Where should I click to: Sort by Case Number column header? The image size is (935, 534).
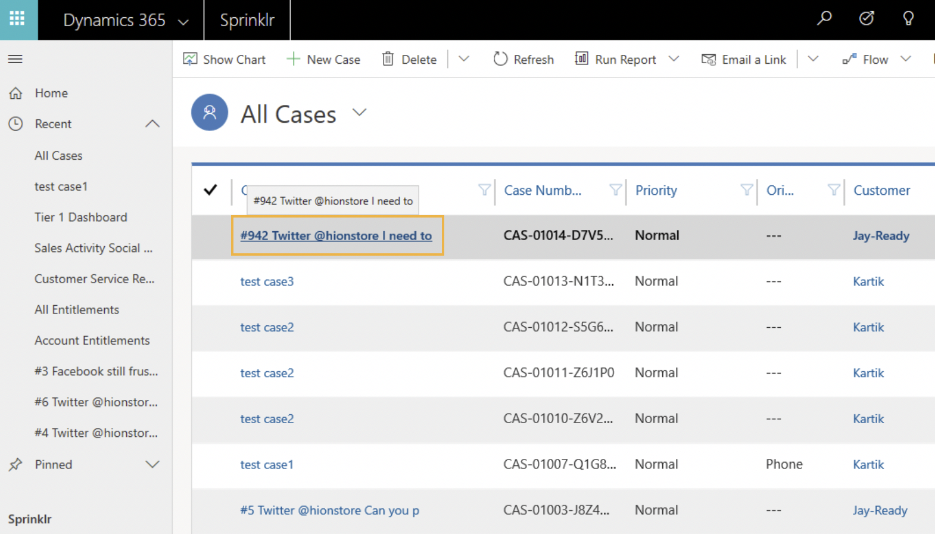(x=543, y=190)
